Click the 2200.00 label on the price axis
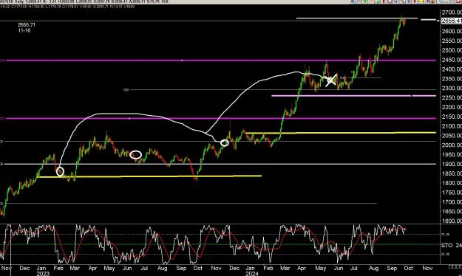462x276 pixels. pyautogui.click(x=452, y=107)
